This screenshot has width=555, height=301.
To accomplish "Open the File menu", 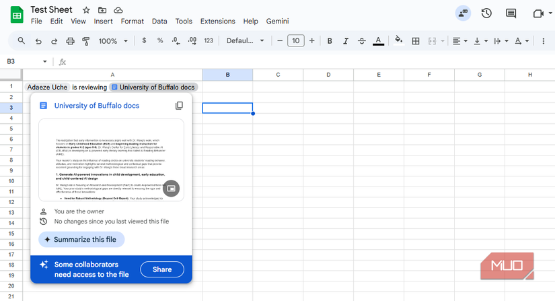I will [x=36, y=22].
